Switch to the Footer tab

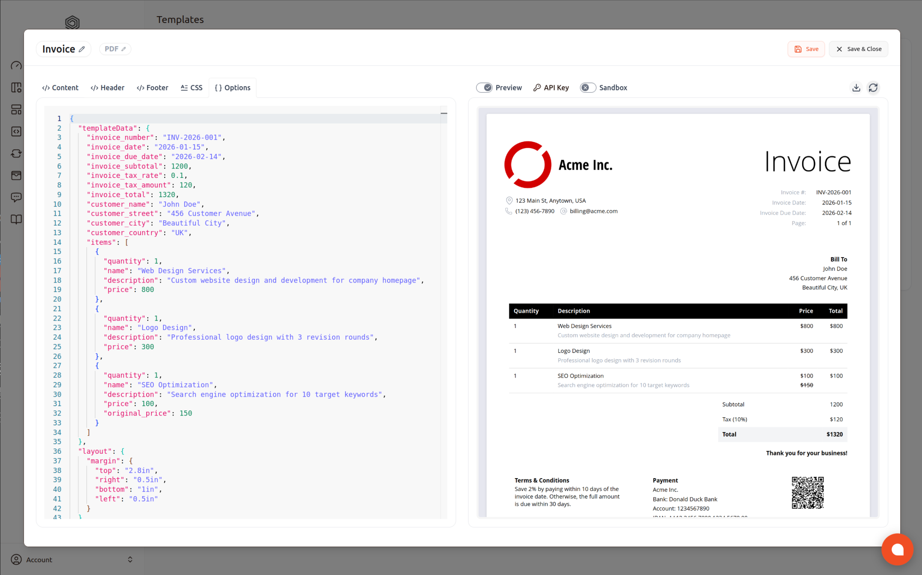[x=152, y=88]
